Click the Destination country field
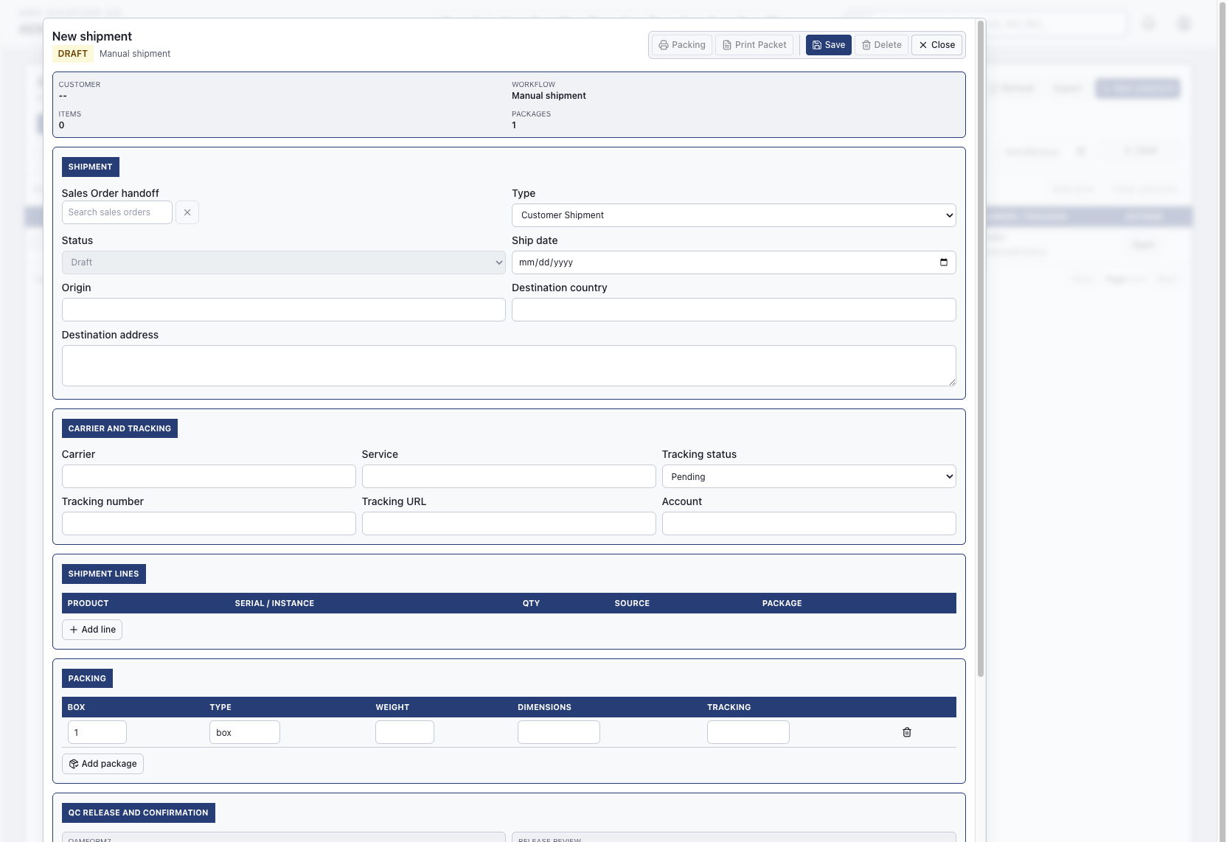Screen dimensions: 1227x842 [734, 310]
